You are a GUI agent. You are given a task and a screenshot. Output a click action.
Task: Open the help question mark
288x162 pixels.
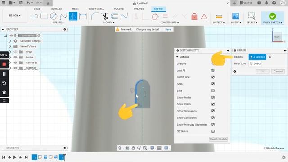pos(274,3)
